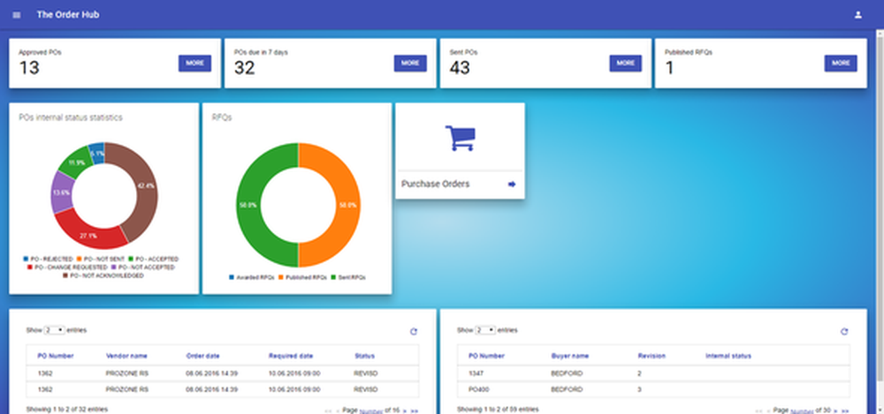The width and height of the screenshot is (884, 414).
Task: Toggle PO - REJECTED legend item
Action: tap(49, 260)
